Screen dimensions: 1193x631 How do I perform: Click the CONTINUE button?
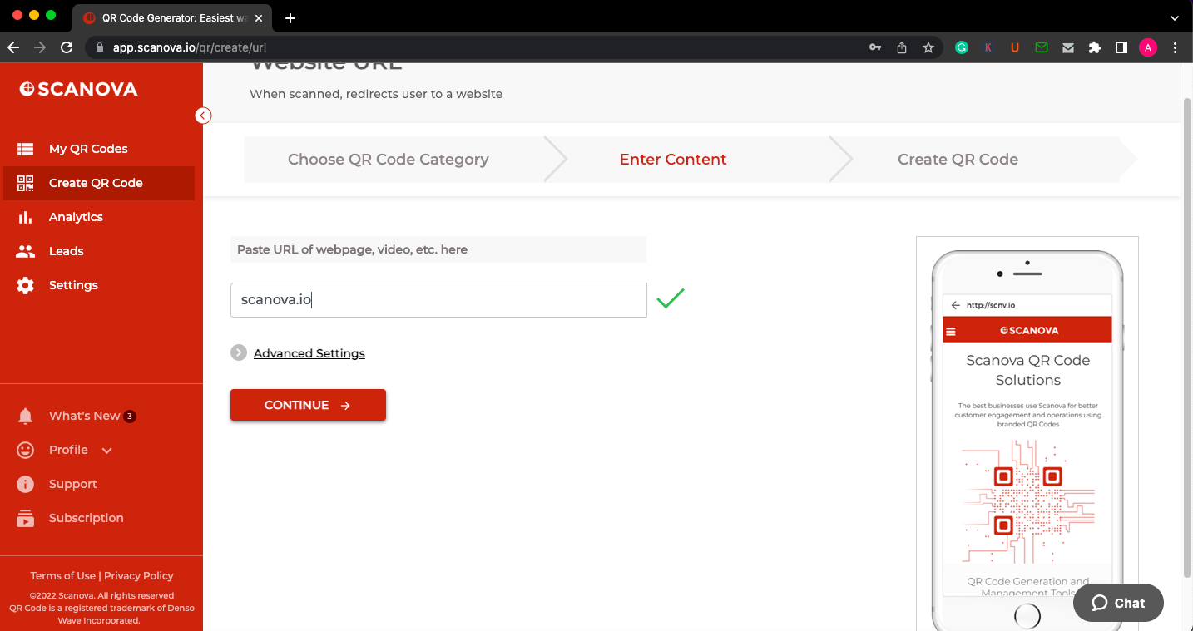tap(308, 405)
